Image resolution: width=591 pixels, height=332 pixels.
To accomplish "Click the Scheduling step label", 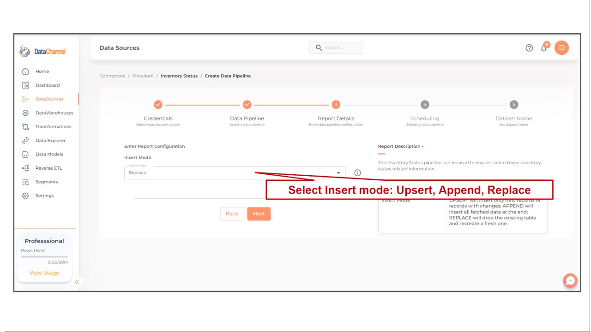I will click(425, 119).
